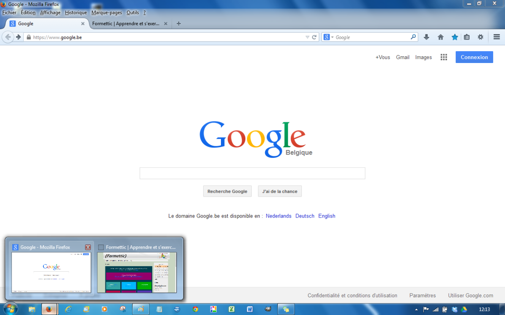This screenshot has height=315, width=505.
Task: Show hidden system tray icons
Action: pos(416,310)
